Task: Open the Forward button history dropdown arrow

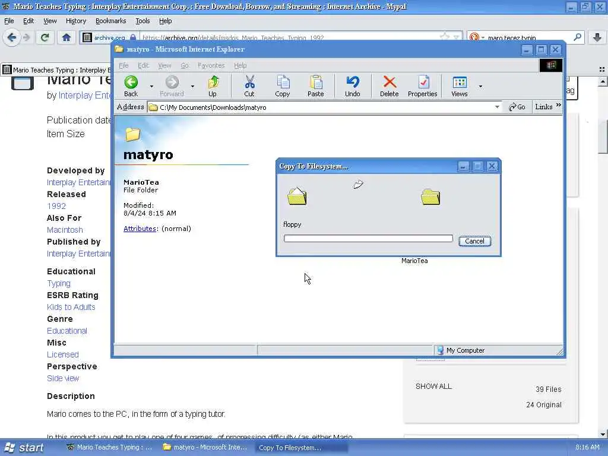Action: (x=193, y=86)
